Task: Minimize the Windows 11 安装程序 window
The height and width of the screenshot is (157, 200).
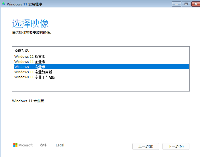Action: pyautogui.click(x=177, y=4)
